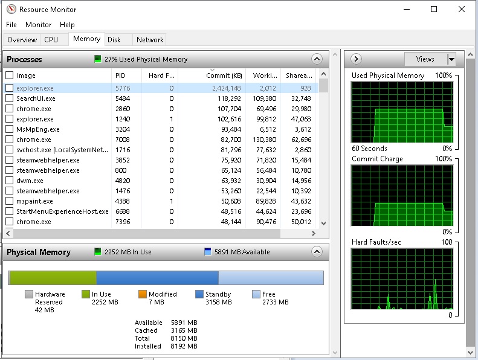The width and height of the screenshot is (478, 360).
Task: Click the horizontal scroll right arrow
Action: click(x=314, y=234)
